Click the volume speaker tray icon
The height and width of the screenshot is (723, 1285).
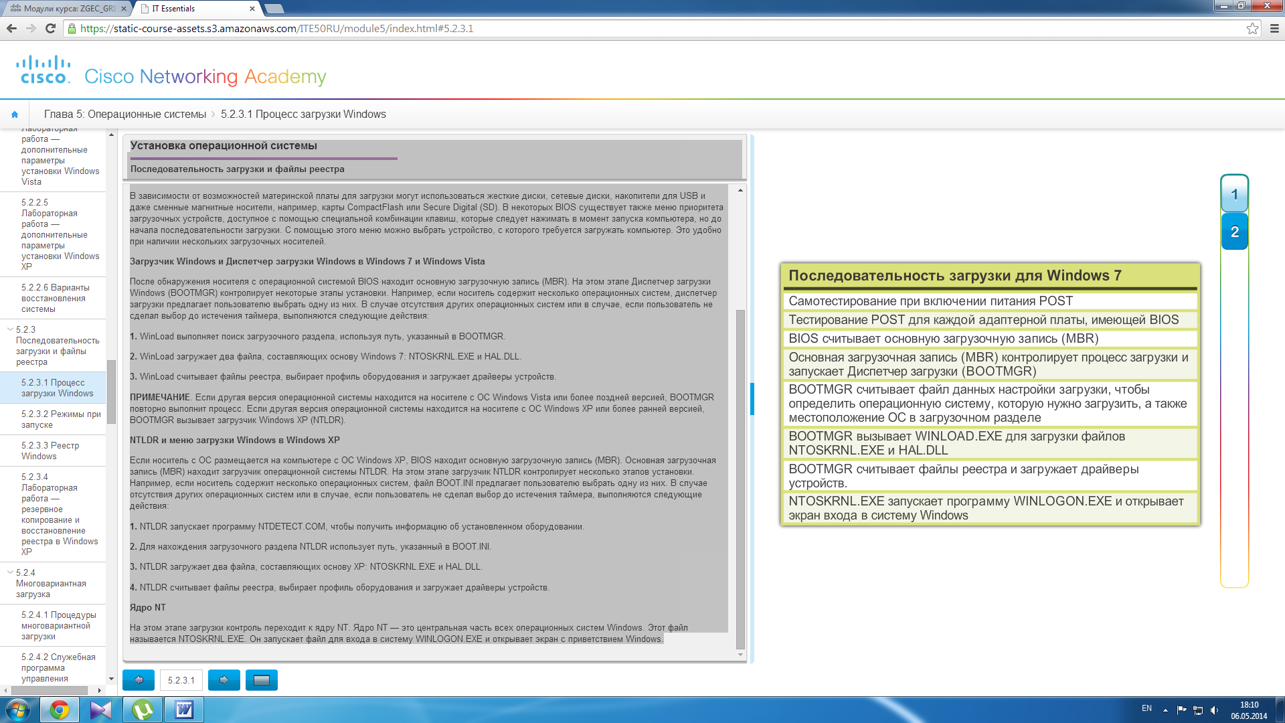(1214, 710)
